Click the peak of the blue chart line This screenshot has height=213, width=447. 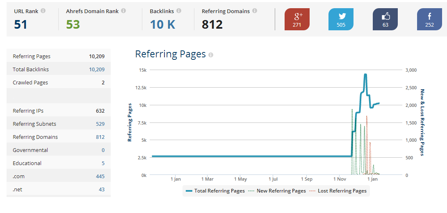pyautogui.click(x=365, y=74)
